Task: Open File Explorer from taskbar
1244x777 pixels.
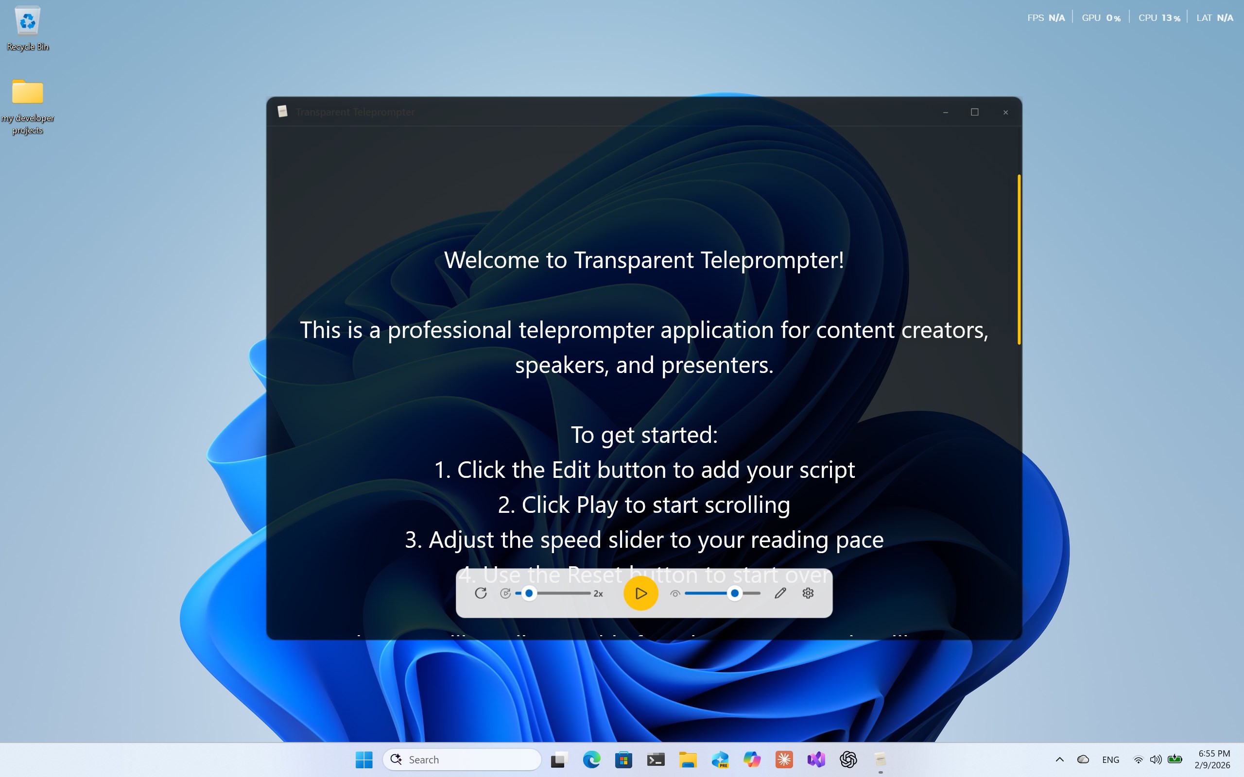Action: (687, 760)
